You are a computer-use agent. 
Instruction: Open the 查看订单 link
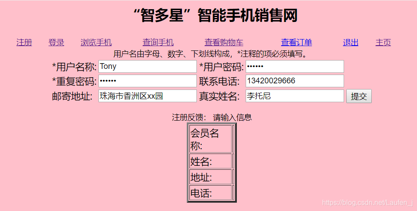(297, 43)
